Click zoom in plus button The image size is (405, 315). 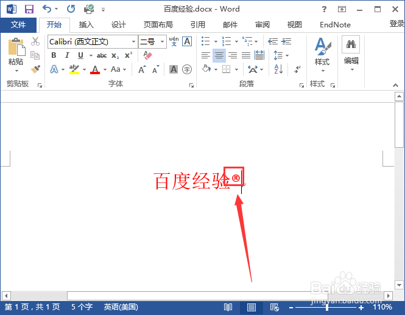coord(361,308)
